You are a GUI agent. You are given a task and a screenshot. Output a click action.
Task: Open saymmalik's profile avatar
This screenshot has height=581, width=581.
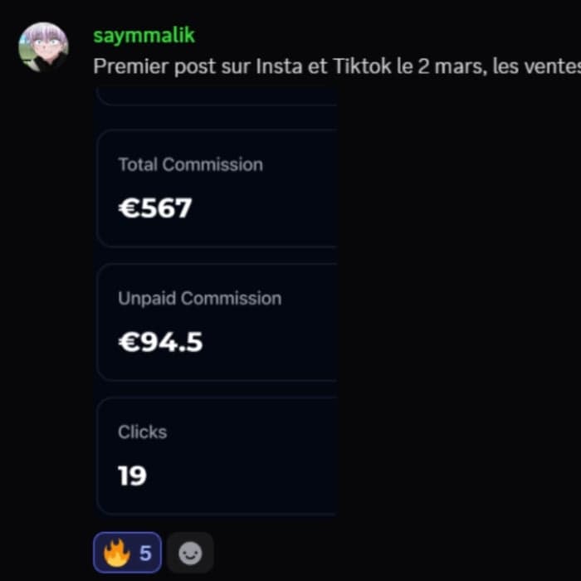(x=43, y=47)
